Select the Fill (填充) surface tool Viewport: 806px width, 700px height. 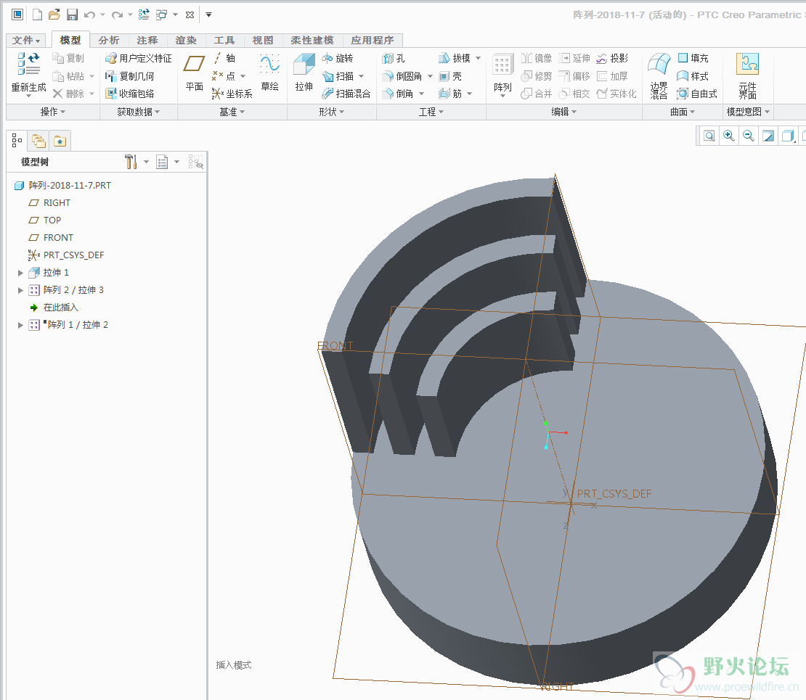[x=693, y=59]
